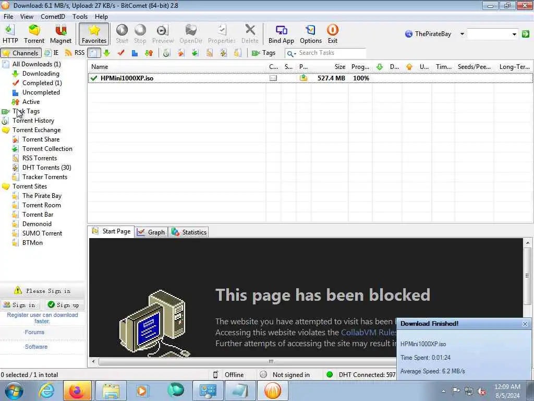Click the Properties toolbar icon
The image size is (534, 401).
click(x=222, y=34)
